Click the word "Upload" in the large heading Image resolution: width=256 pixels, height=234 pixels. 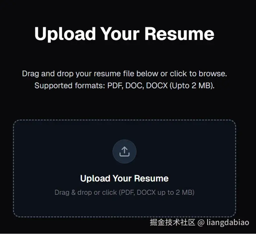[x=65, y=34]
